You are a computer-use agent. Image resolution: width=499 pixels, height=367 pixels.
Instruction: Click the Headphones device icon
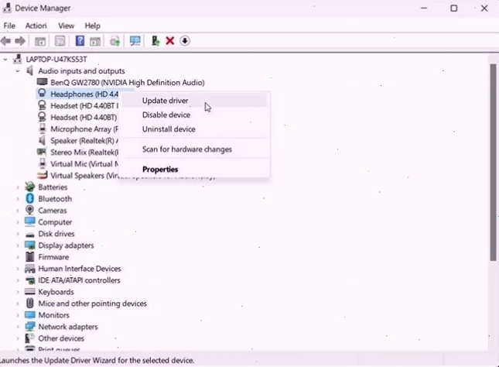pos(42,94)
